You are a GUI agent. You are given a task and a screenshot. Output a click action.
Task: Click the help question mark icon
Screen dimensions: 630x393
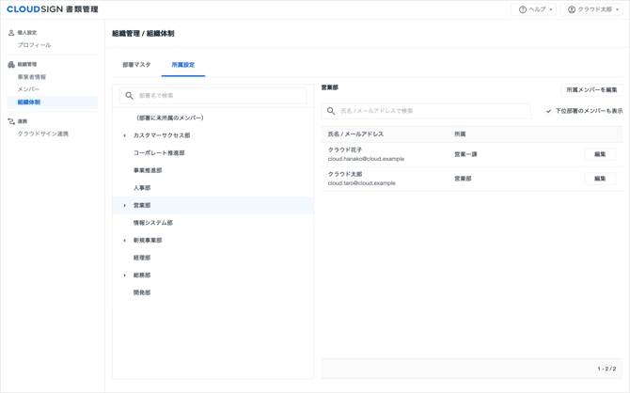(522, 9)
